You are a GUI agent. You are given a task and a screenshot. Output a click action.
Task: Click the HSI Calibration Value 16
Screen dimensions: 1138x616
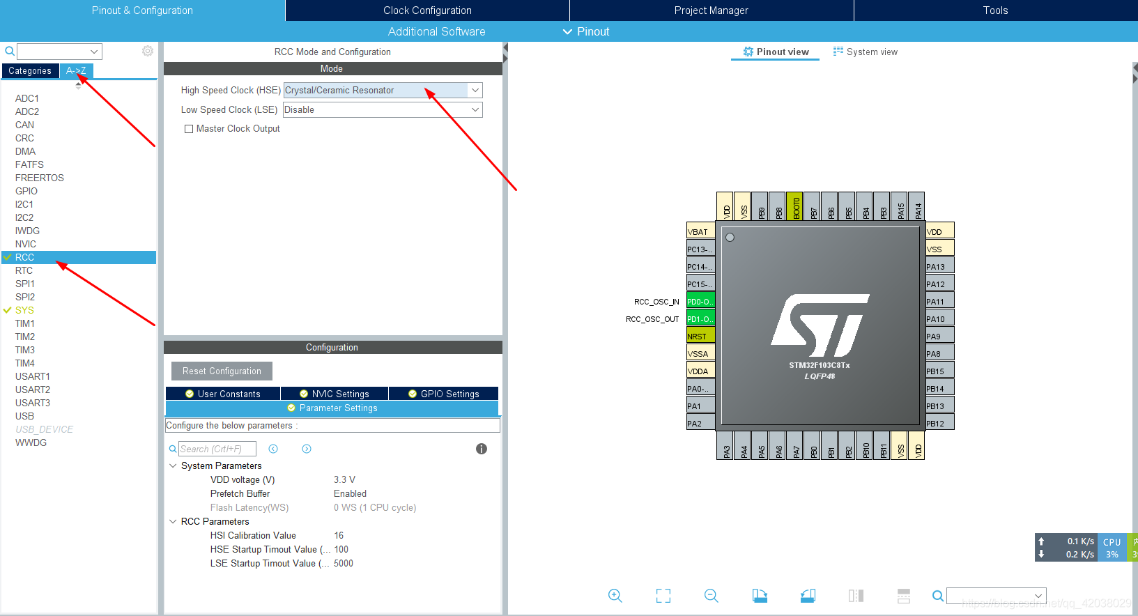339,535
